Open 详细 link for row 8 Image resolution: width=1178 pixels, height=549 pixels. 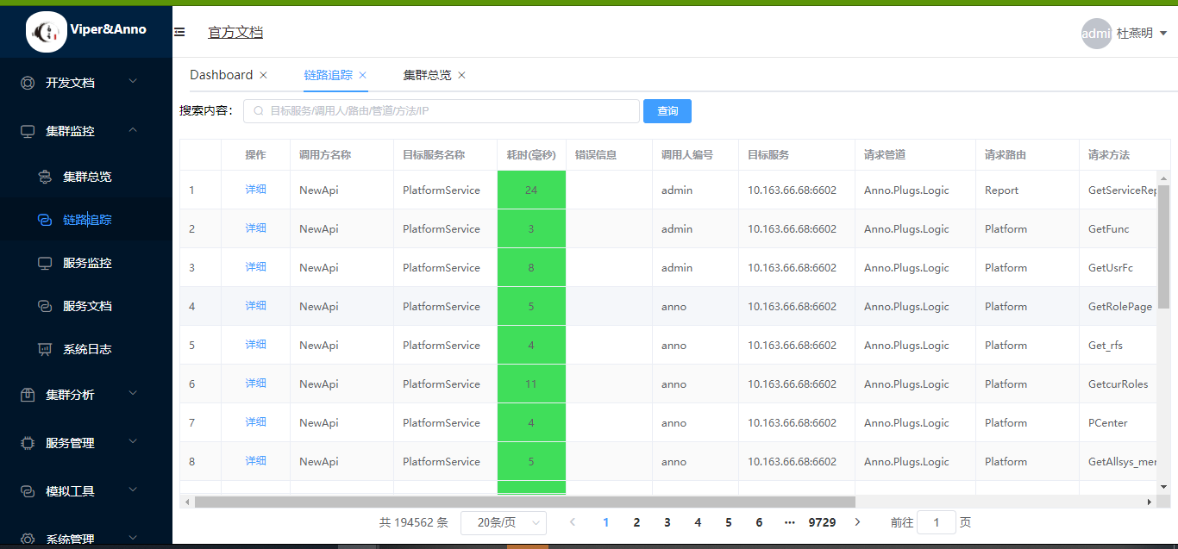[256, 461]
